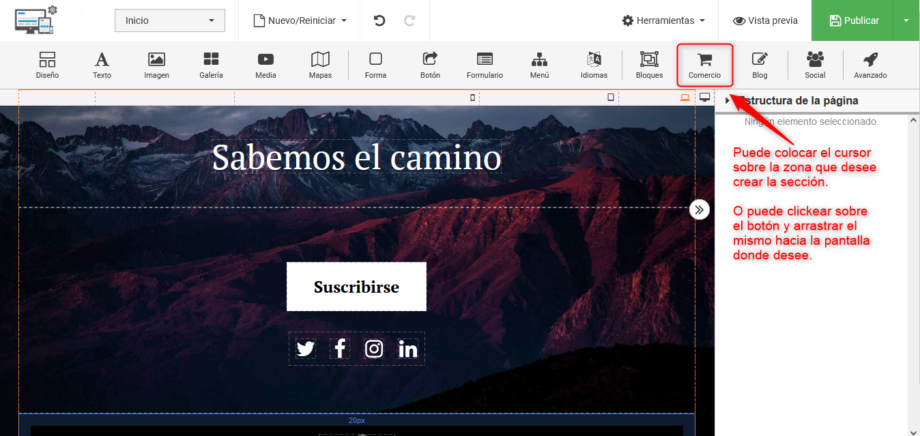Switch to tablet view icon on ruler
Screen dimensions: 920x436
(611, 98)
